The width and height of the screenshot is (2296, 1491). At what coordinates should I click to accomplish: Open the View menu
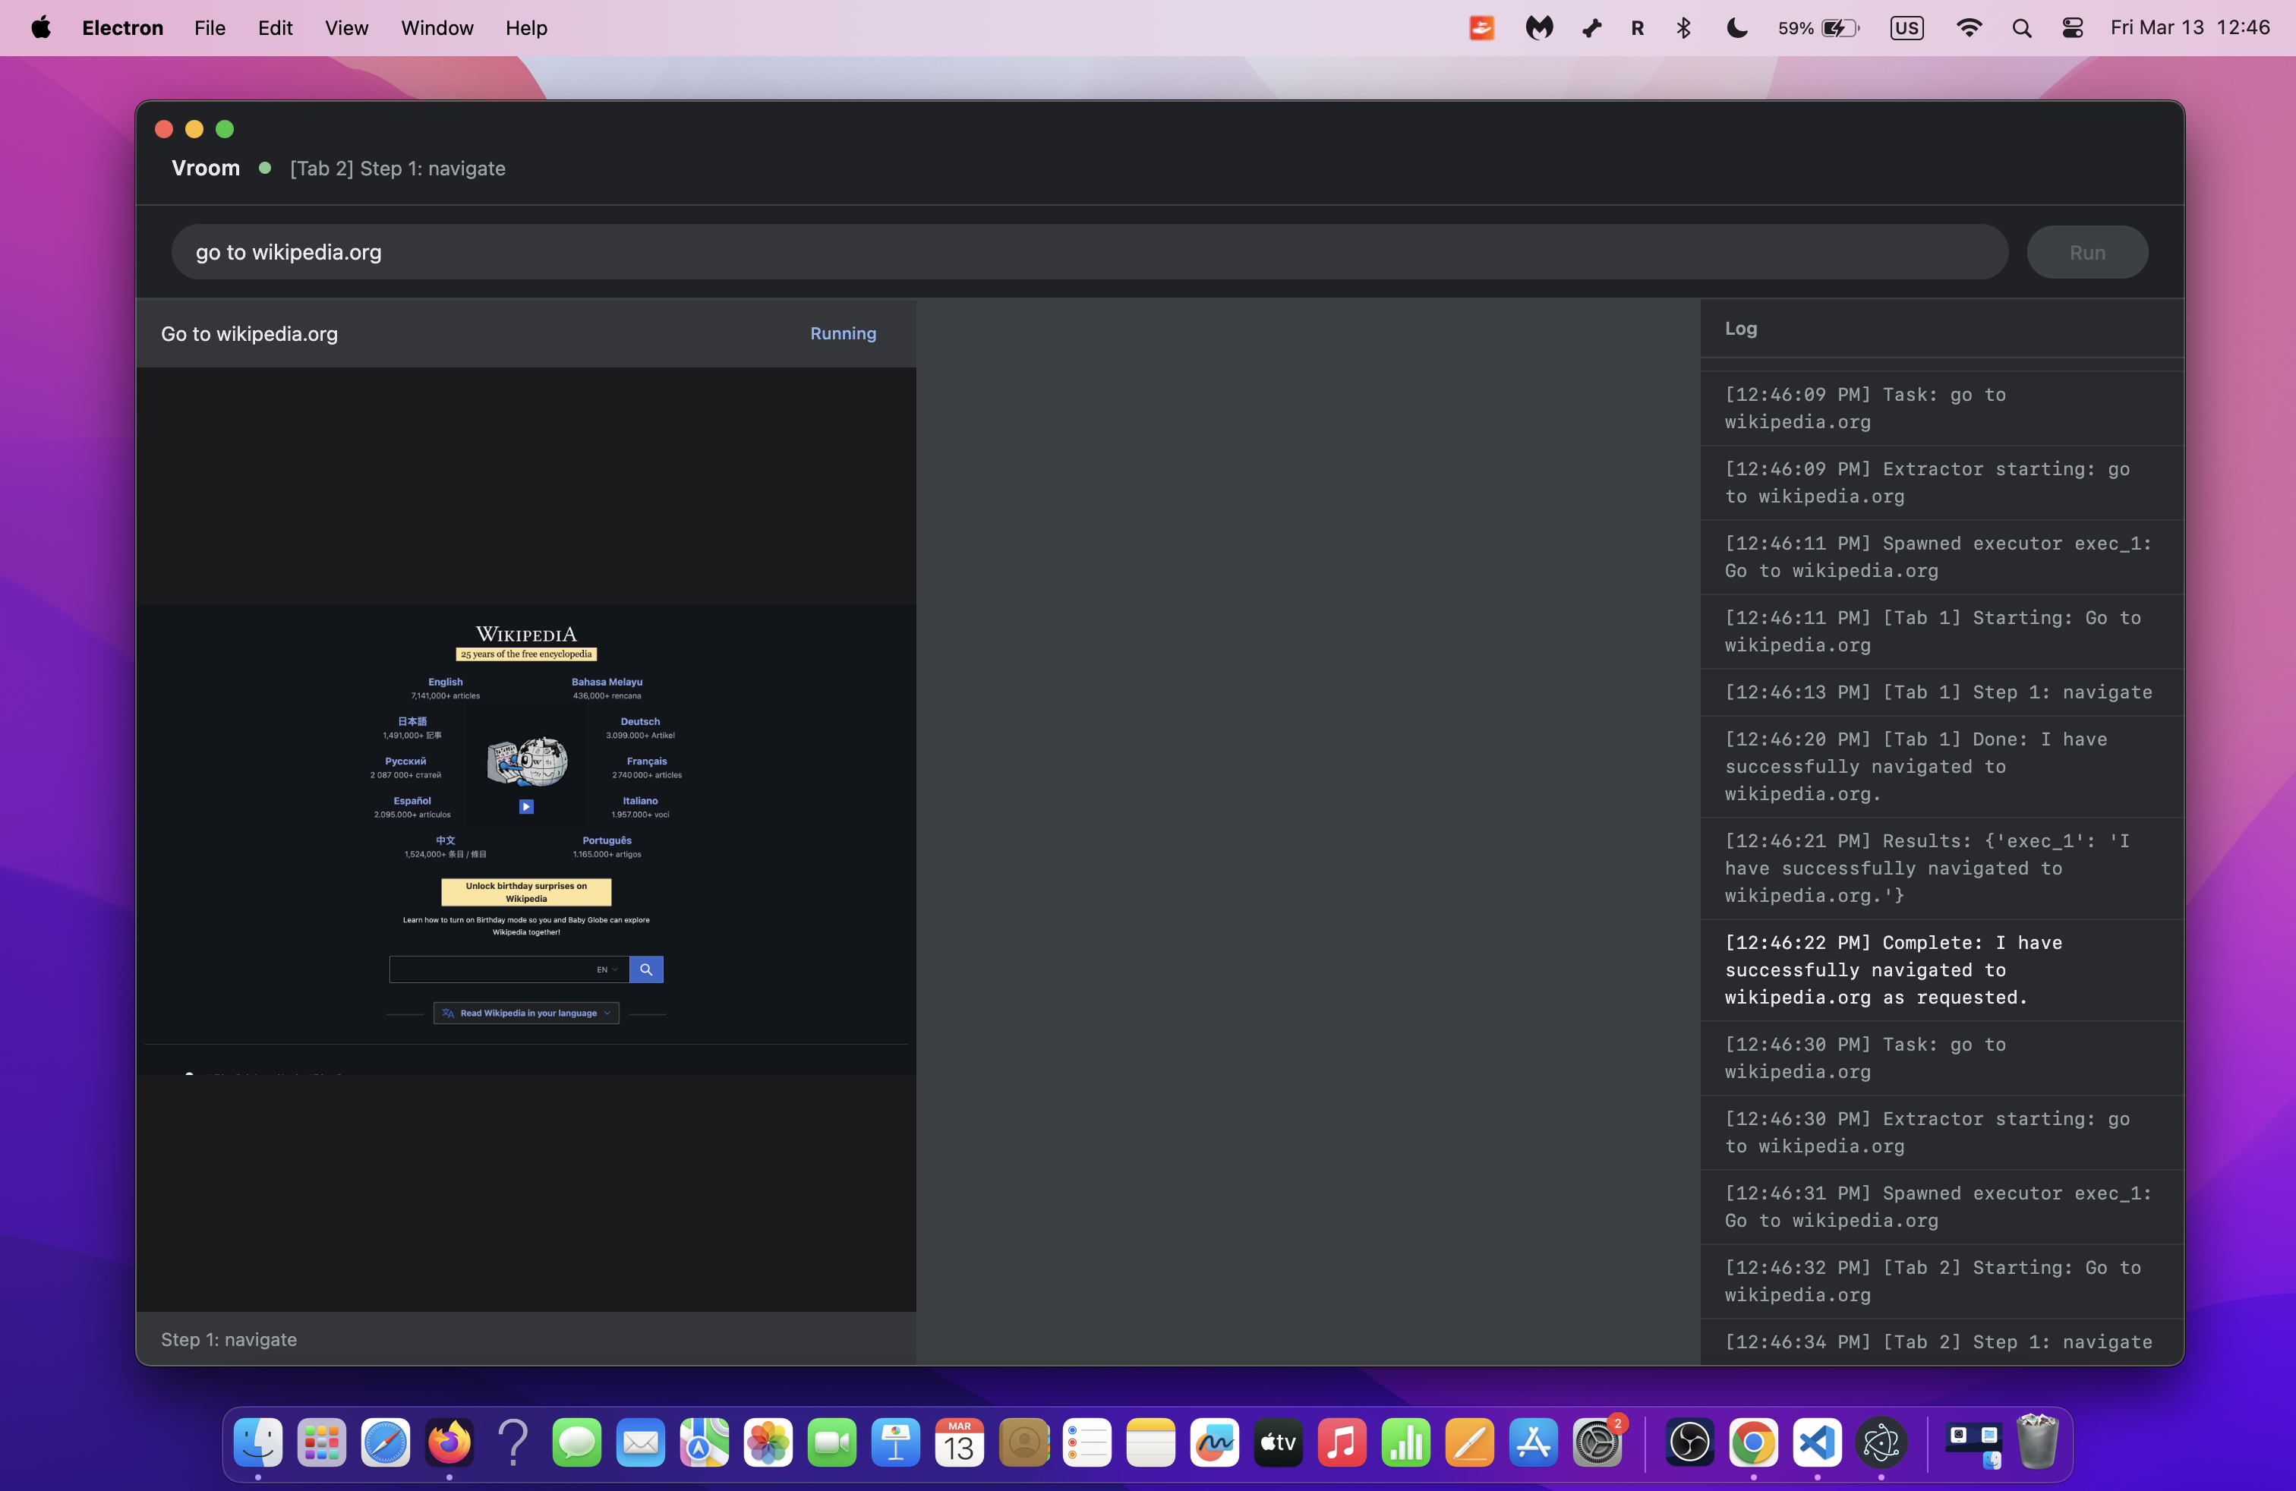(x=346, y=28)
